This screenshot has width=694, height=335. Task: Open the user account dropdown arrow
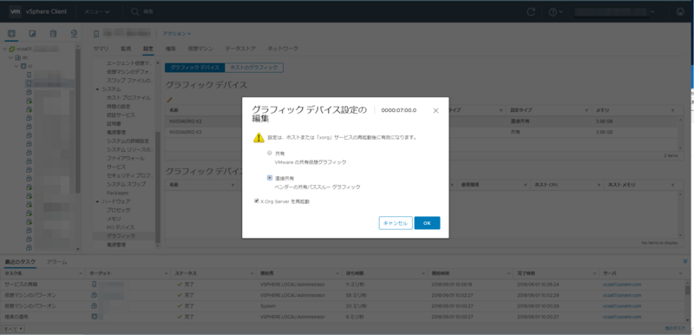pos(653,12)
